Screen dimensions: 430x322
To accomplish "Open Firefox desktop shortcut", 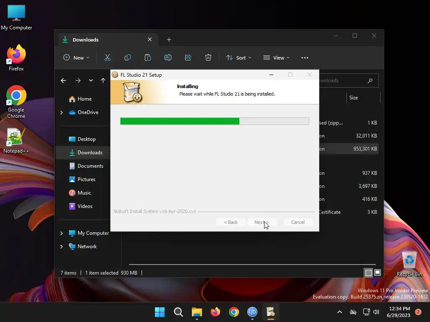I will (x=16, y=58).
